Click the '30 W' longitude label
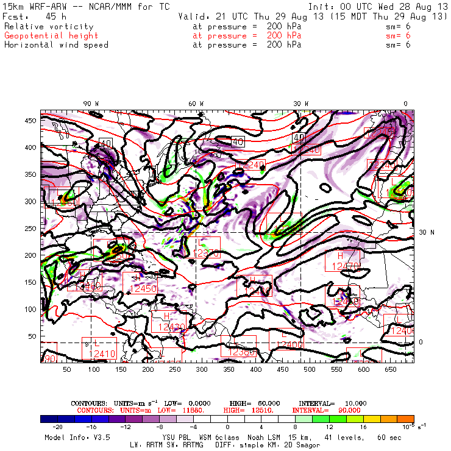 301,104
